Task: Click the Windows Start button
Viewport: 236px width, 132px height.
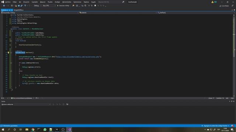Action: click(3, 129)
